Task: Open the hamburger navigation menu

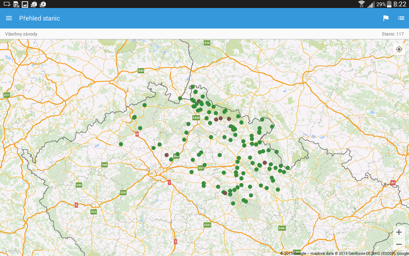Action: tap(9, 18)
